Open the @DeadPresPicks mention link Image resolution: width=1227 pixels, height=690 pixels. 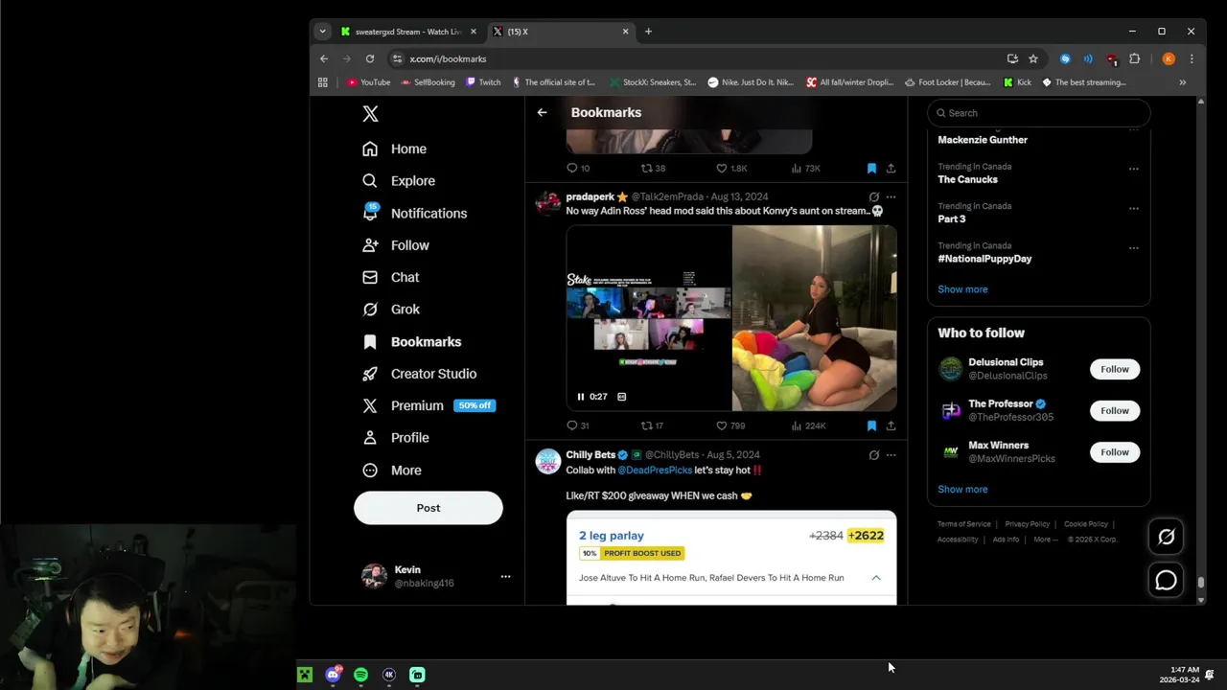[655, 471]
